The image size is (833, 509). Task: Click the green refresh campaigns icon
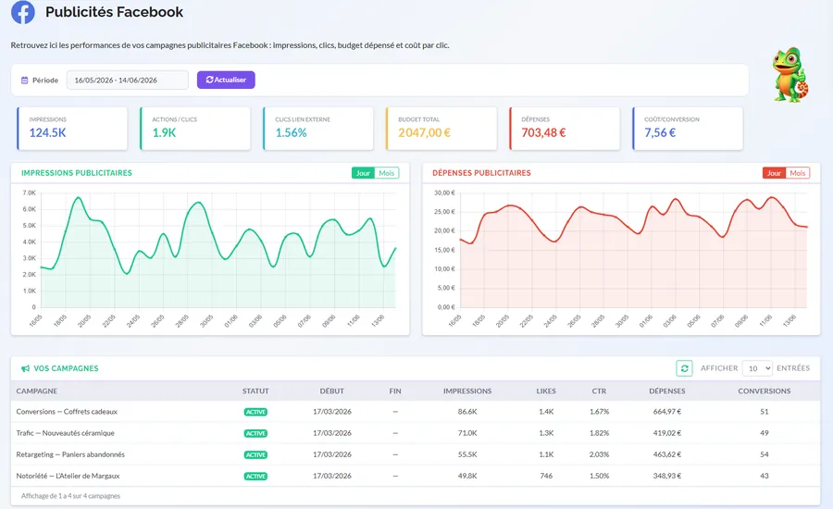point(684,368)
